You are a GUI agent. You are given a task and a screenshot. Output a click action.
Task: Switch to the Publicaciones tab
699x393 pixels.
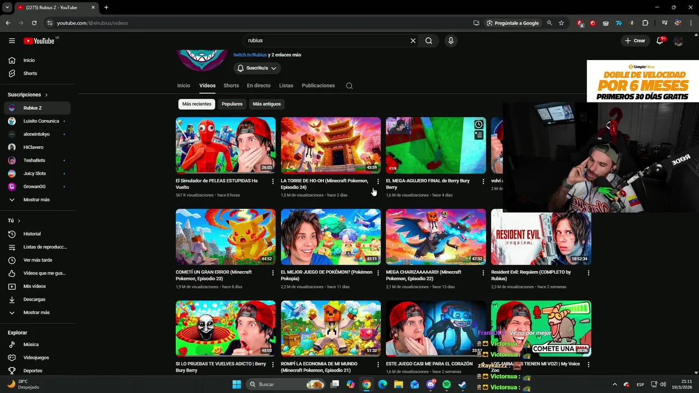pos(318,86)
